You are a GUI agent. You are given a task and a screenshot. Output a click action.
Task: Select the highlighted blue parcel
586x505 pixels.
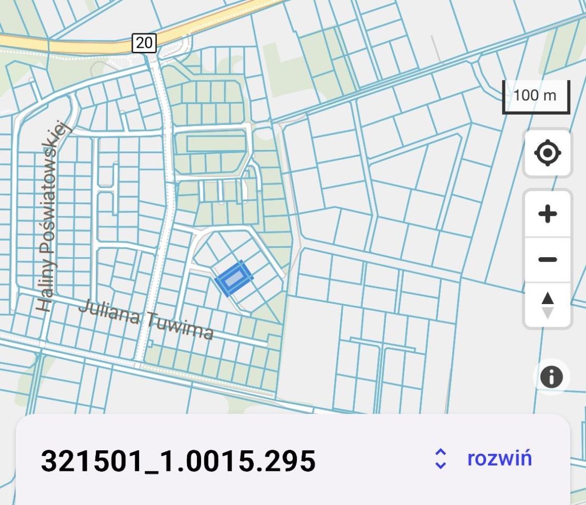coord(233,277)
